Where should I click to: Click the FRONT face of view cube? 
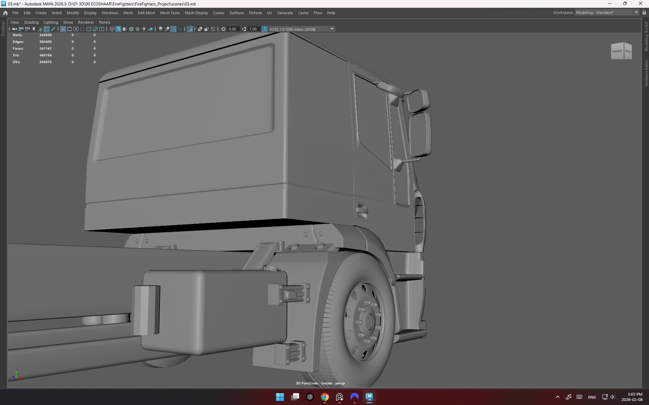(x=617, y=51)
